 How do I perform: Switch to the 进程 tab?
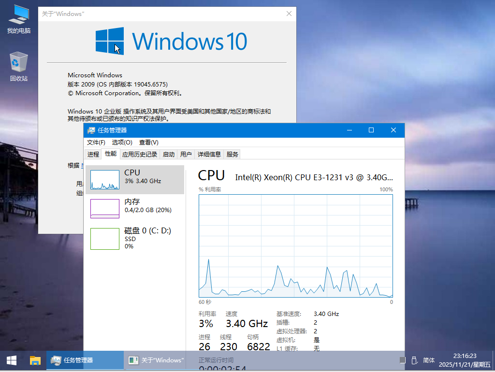93,155
